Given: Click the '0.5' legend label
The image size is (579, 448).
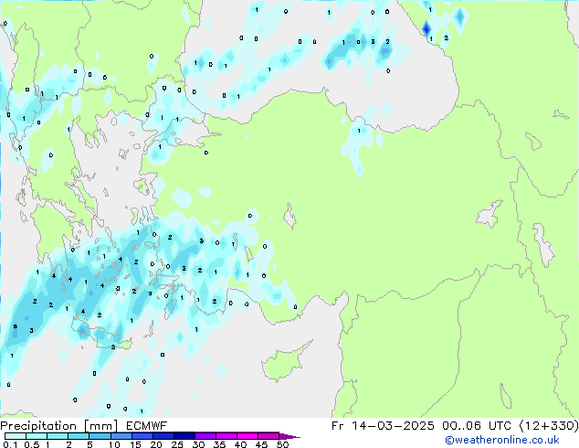Looking at the screenshot, I should tap(32, 444).
